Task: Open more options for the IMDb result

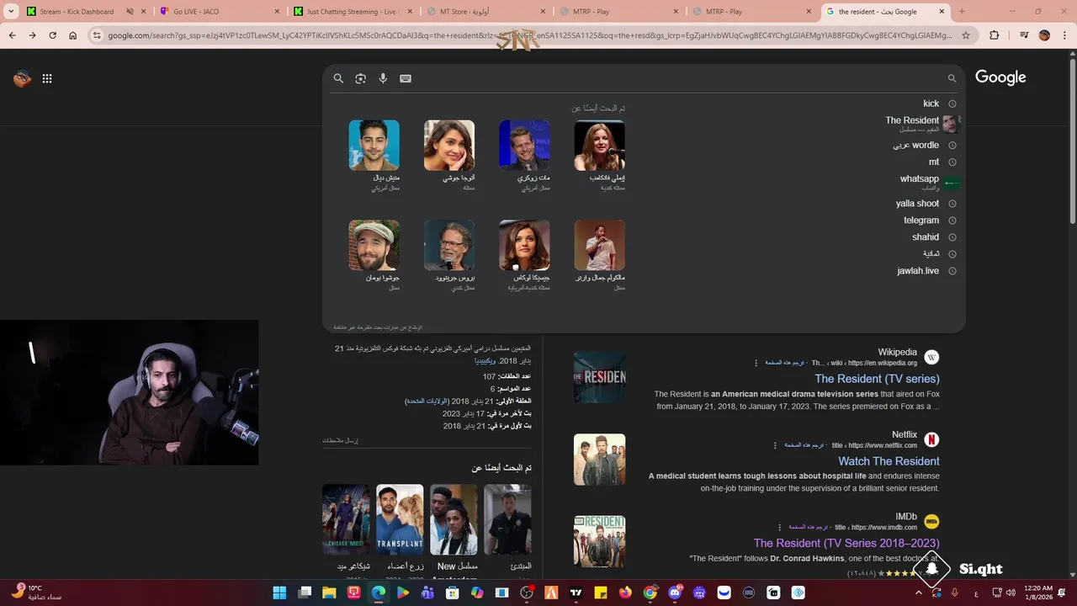Action: click(779, 528)
